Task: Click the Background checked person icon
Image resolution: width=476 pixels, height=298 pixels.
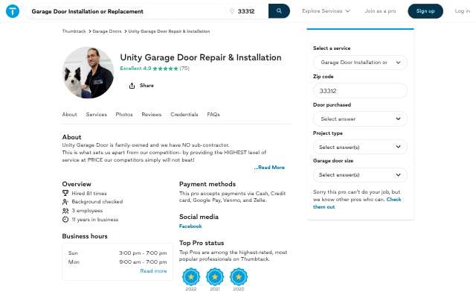Action: (x=65, y=202)
